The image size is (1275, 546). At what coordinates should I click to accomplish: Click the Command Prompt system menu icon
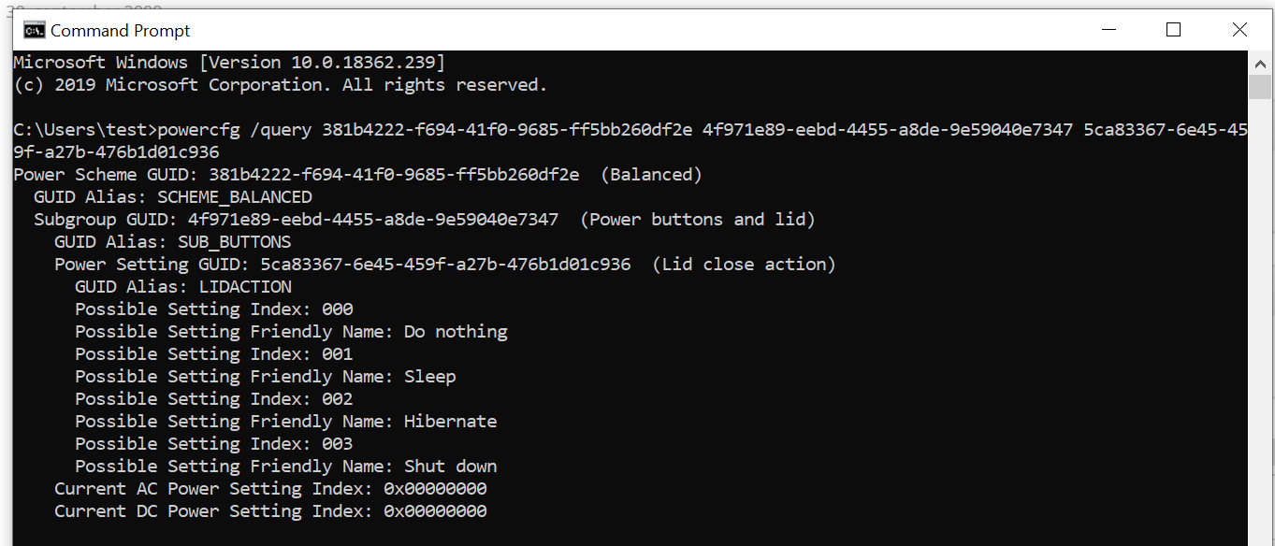click(x=34, y=30)
